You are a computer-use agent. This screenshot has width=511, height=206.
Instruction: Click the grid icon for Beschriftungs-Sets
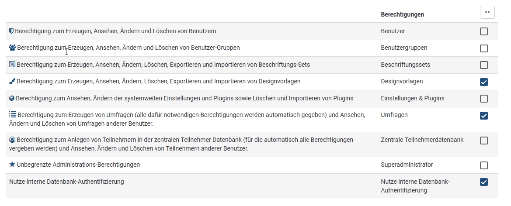click(12, 65)
